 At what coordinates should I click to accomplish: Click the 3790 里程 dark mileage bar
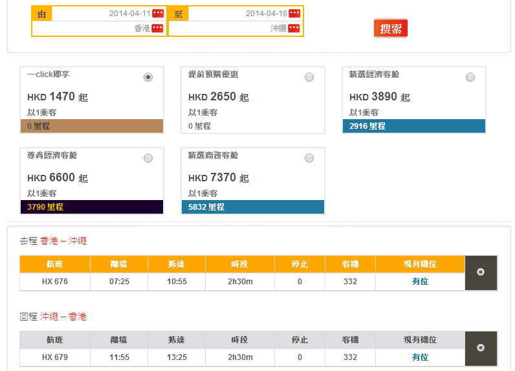click(92, 207)
